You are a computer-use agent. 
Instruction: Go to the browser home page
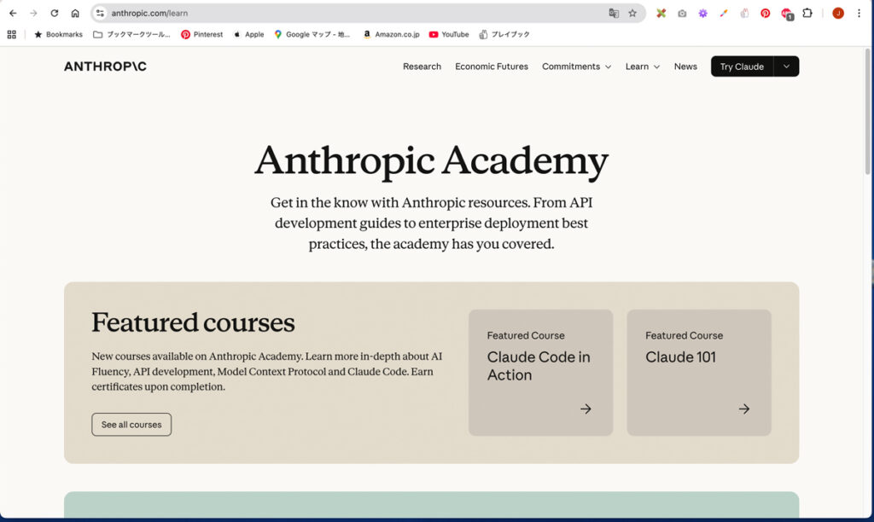(x=75, y=14)
